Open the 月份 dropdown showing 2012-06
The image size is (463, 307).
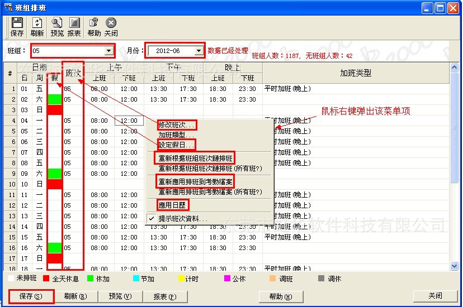pos(199,51)
